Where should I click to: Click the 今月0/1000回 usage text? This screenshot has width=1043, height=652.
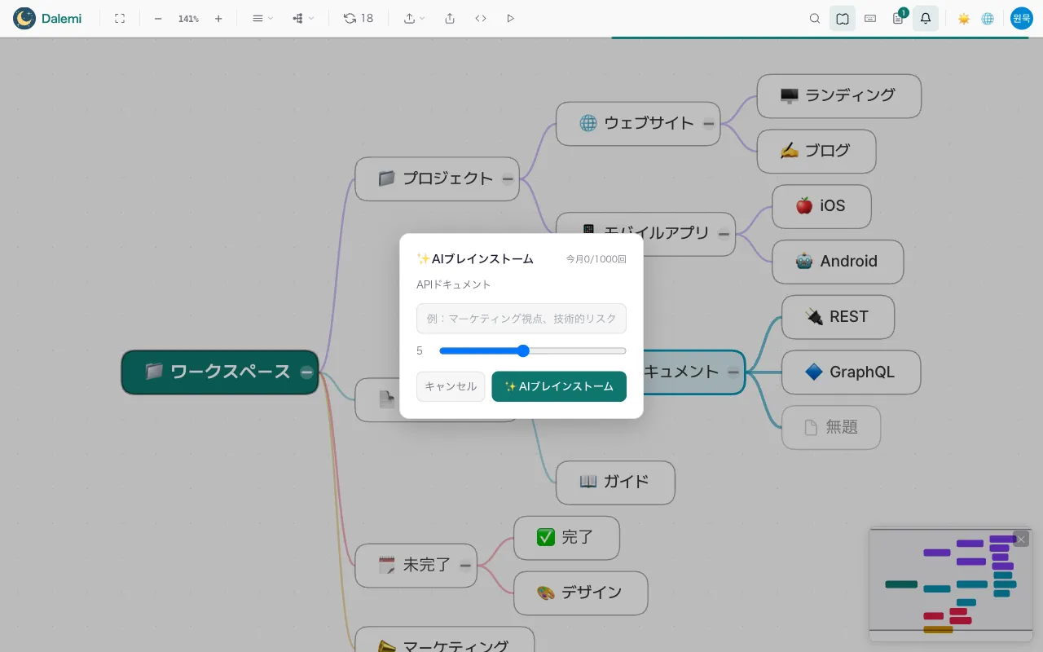click(x=596, y=259)
